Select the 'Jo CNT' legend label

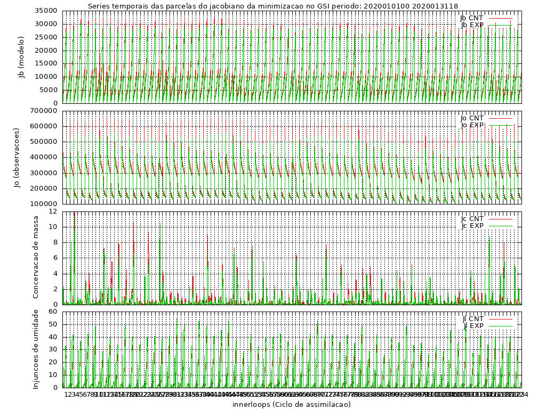[x=472, y=118]
